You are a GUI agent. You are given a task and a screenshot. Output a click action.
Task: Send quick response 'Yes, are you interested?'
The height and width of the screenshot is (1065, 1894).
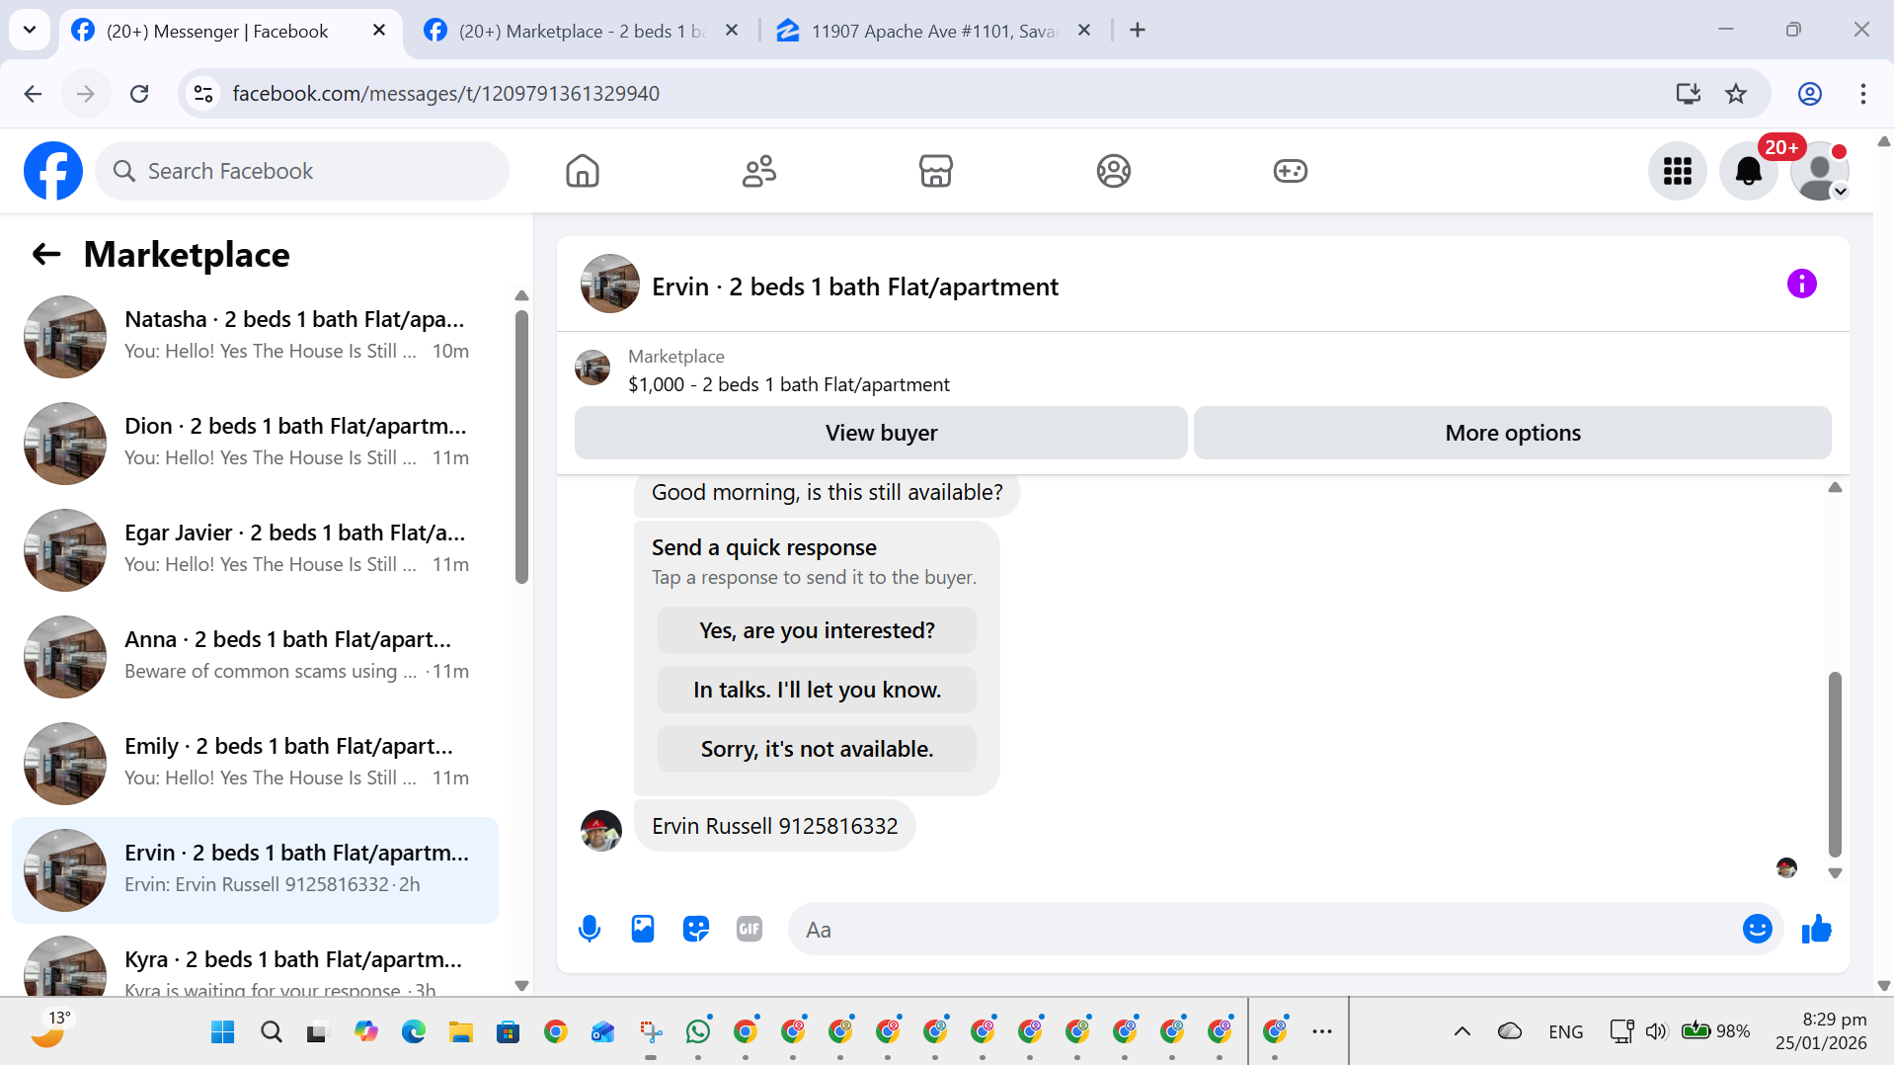817,630
